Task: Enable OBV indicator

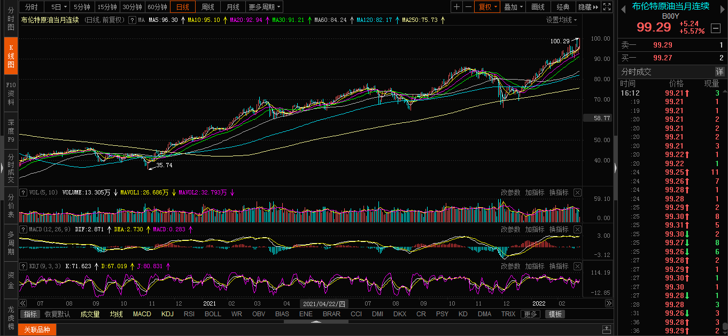Action: click(x=259, y=314)
